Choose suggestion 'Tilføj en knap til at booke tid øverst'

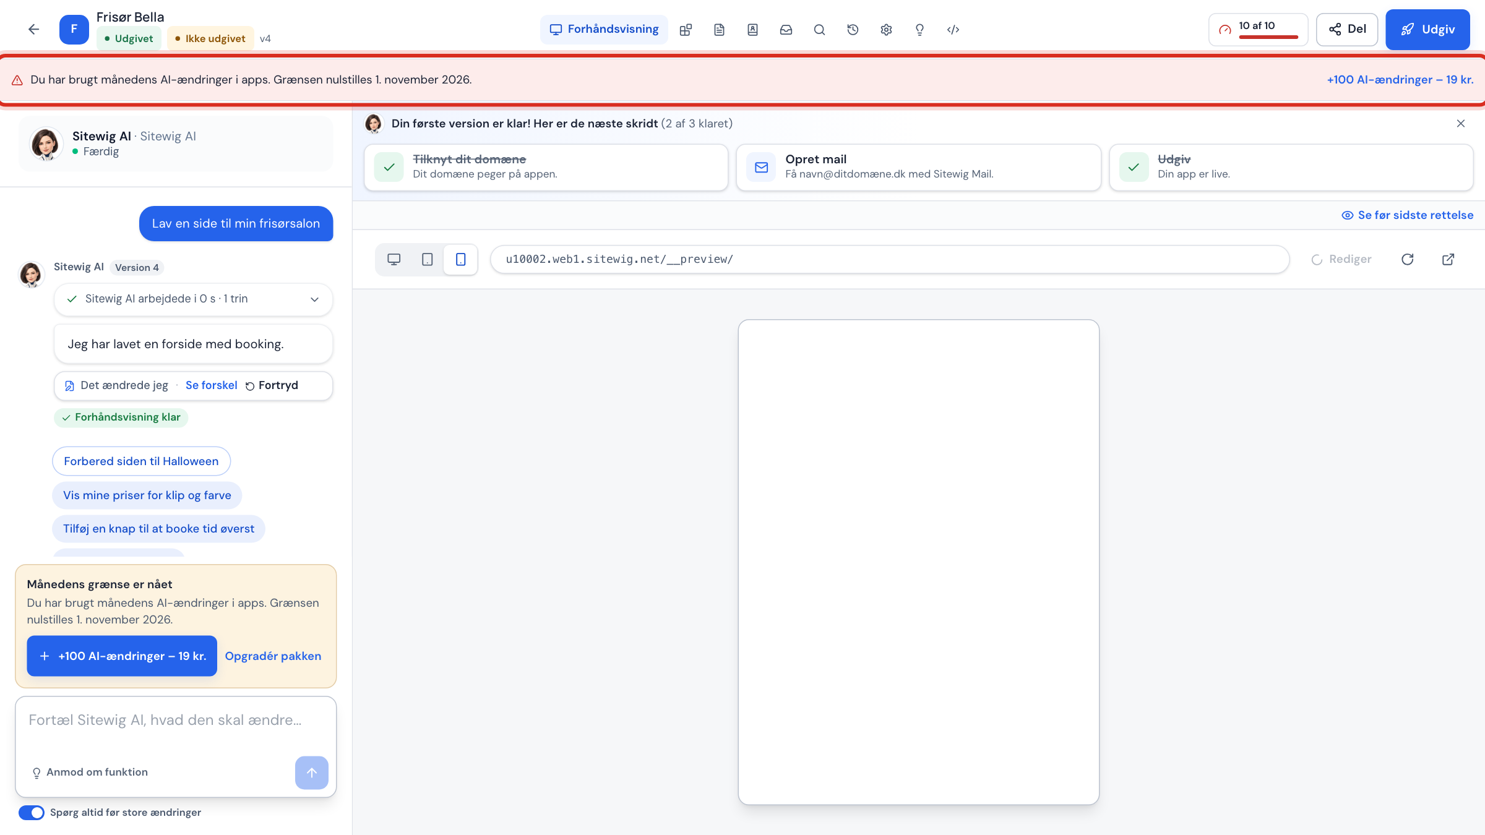pos(158,529)
